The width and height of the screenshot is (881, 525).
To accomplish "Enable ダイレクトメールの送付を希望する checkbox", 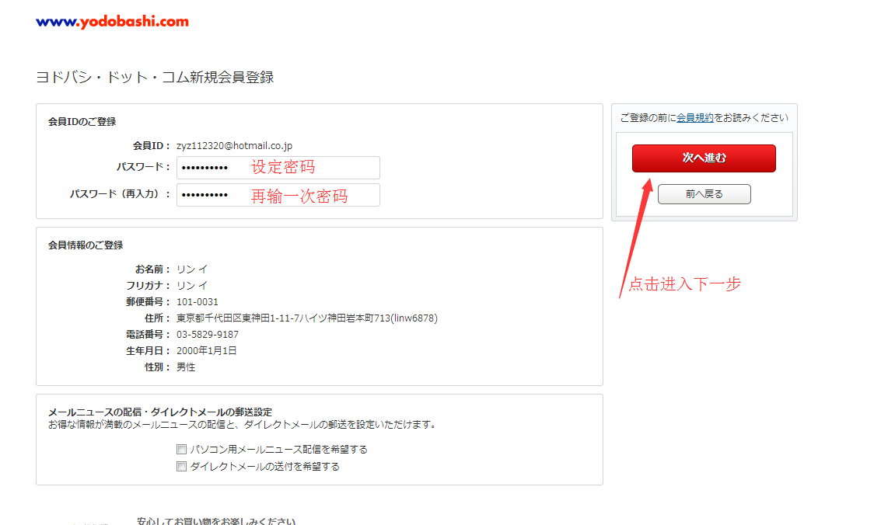I will (x=181, y=466).
